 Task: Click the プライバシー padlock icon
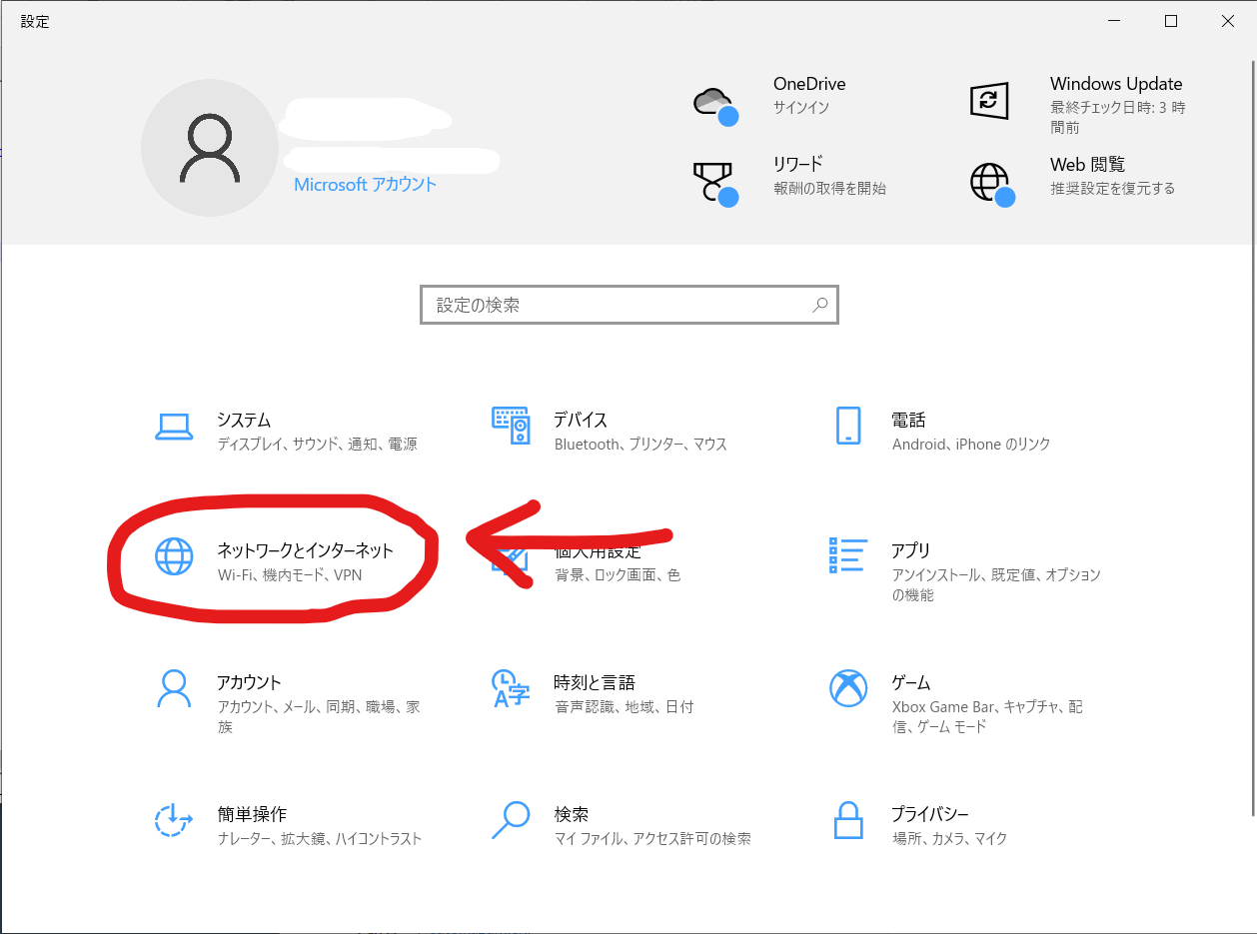[847, 820]
